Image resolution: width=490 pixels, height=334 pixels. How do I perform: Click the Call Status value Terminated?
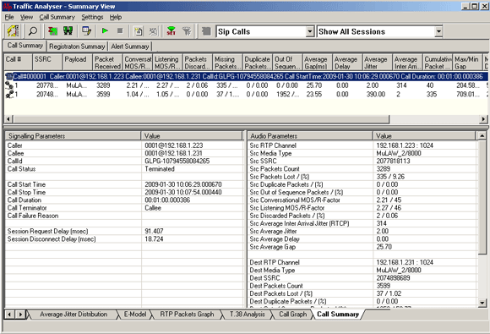click(160, 169)
